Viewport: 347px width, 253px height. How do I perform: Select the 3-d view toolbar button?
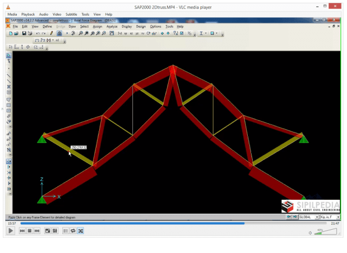coord(120,33)
